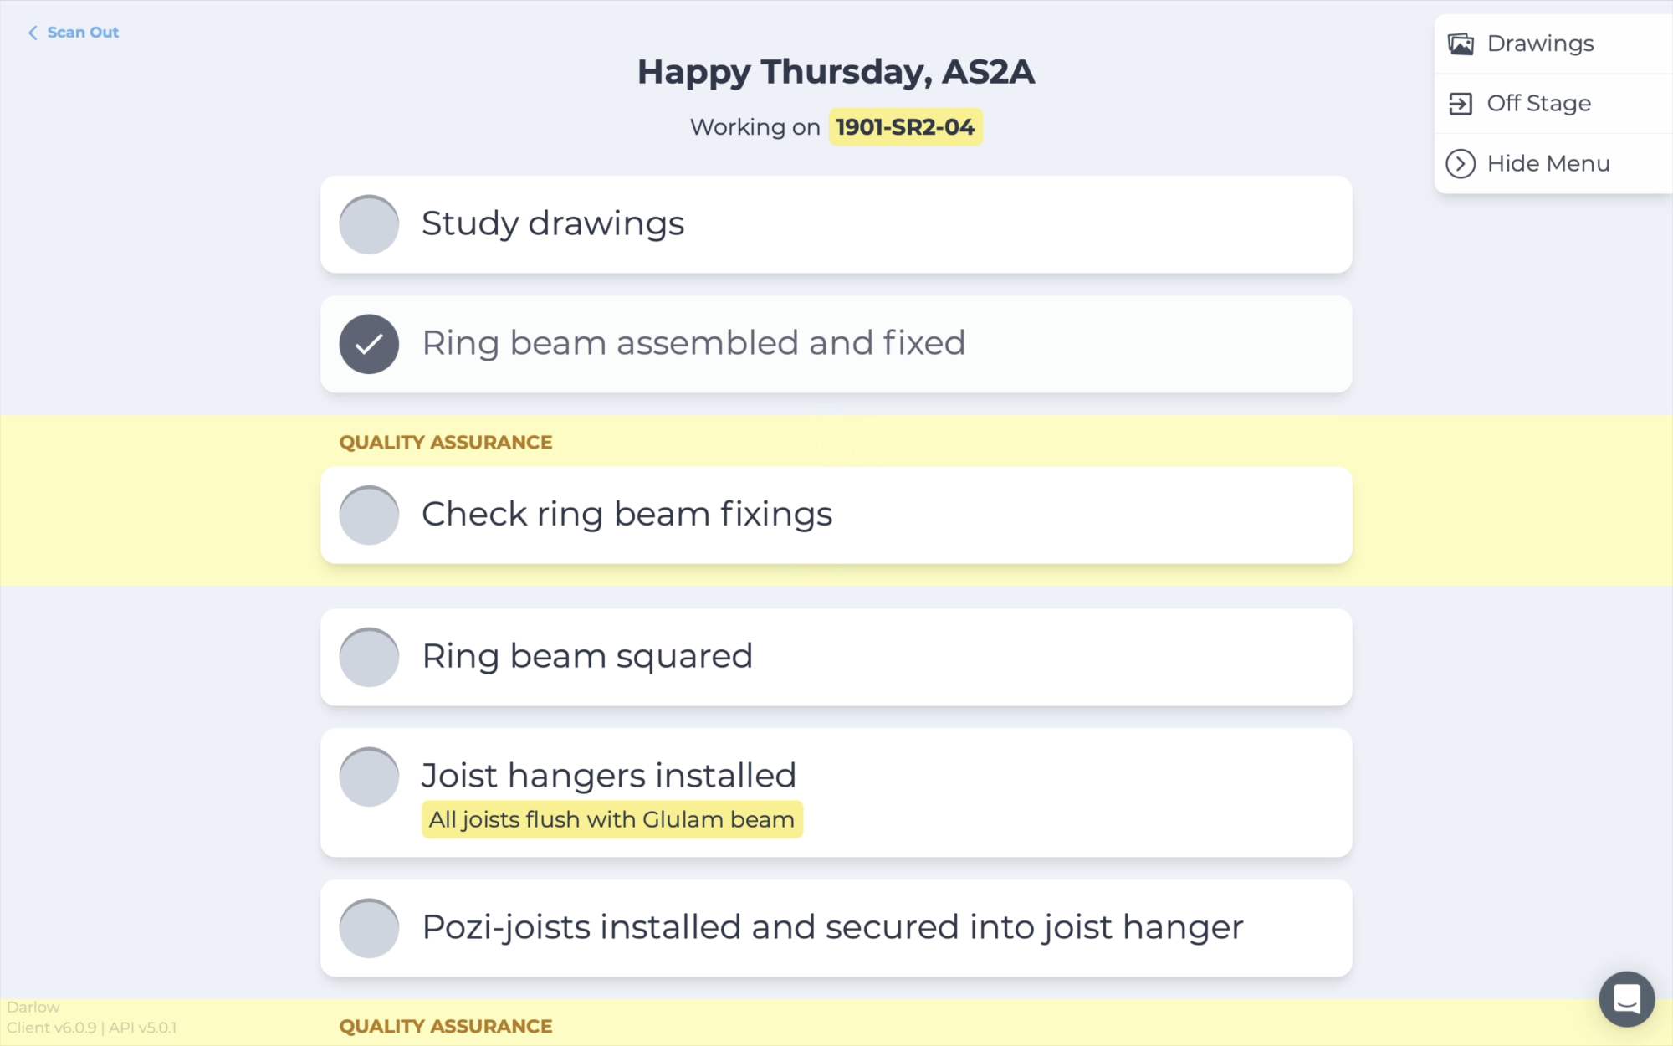Select the Ring beam squared task text
The image size is (1673, 1046).
point(587,656)
